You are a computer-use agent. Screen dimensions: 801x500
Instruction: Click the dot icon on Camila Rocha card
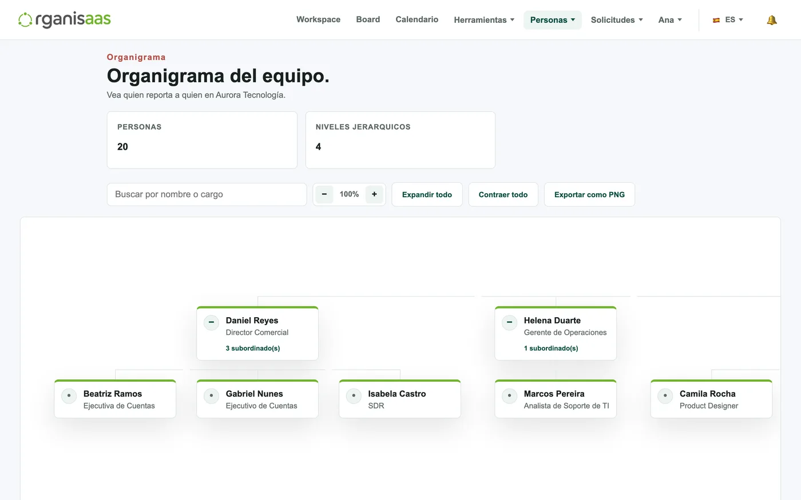[x=665, y=395]
